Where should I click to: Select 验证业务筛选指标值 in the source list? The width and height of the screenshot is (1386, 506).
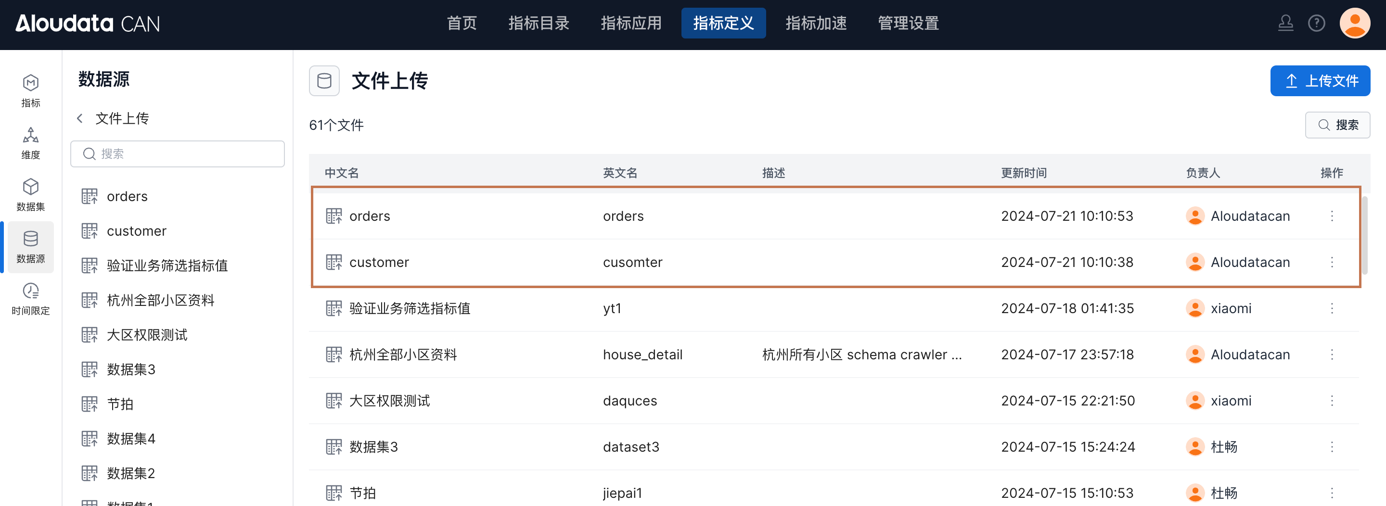coord(167,266)
